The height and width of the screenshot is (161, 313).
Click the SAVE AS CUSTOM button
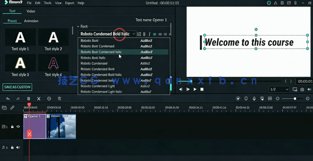17,87
